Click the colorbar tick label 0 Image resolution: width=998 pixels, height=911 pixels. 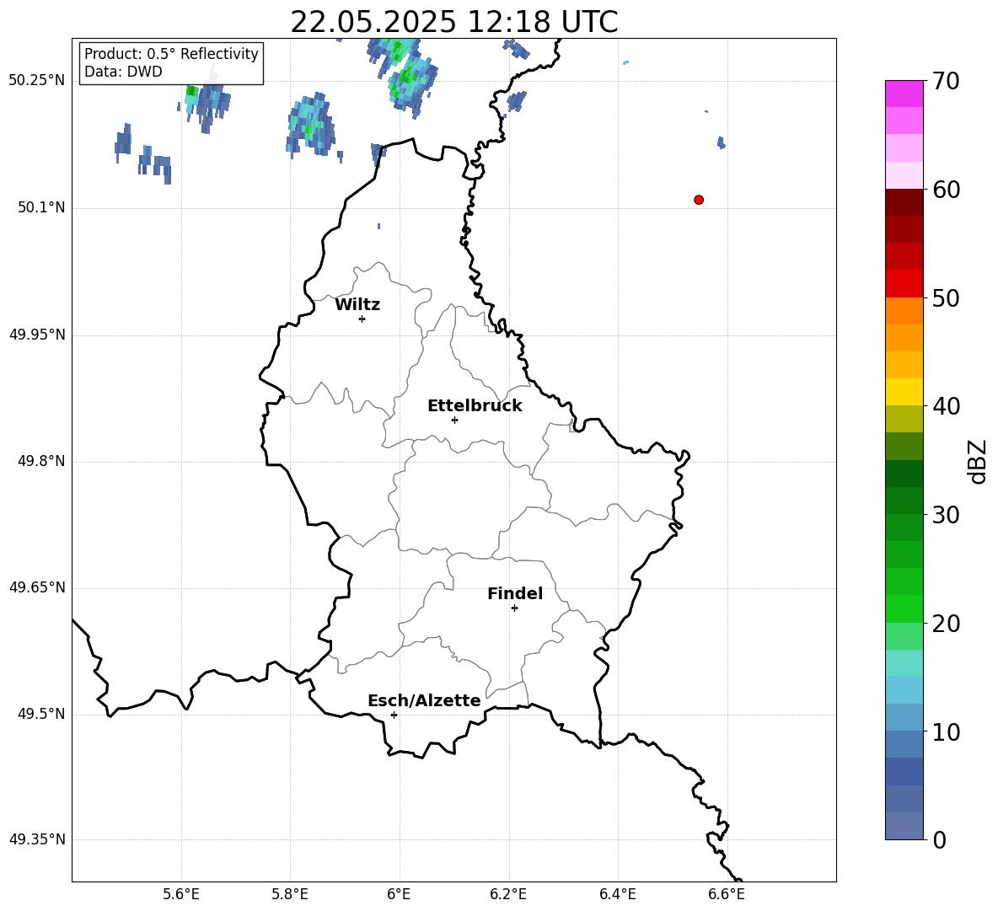coord(939,840)
